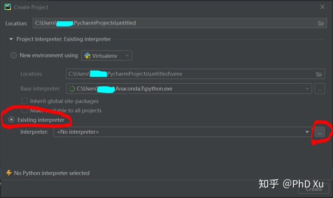The width and height of the screenshot is (333, 198).
Task: Open Base interpreter dropdown list
Action: click(x=307, y=89)
